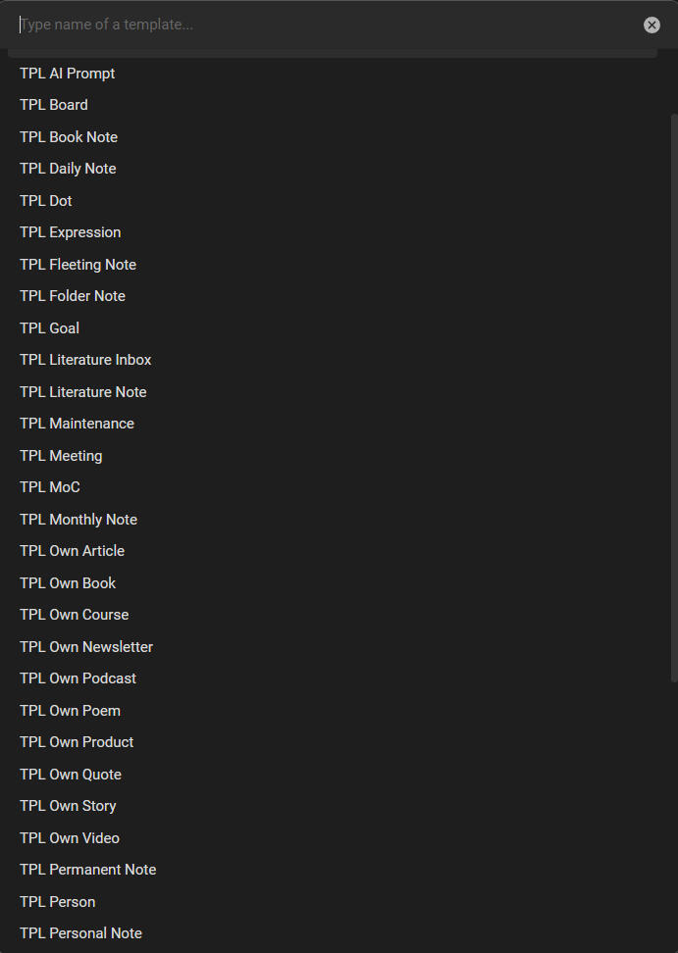The height and width of the screenshot is (953, 678).
Task: Choose the TPL Goal template
Action: coord(49,328)
